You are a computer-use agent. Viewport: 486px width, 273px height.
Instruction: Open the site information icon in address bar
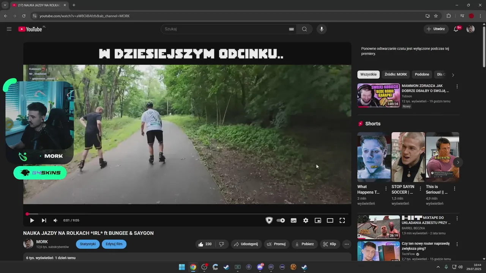coord(34,16)
